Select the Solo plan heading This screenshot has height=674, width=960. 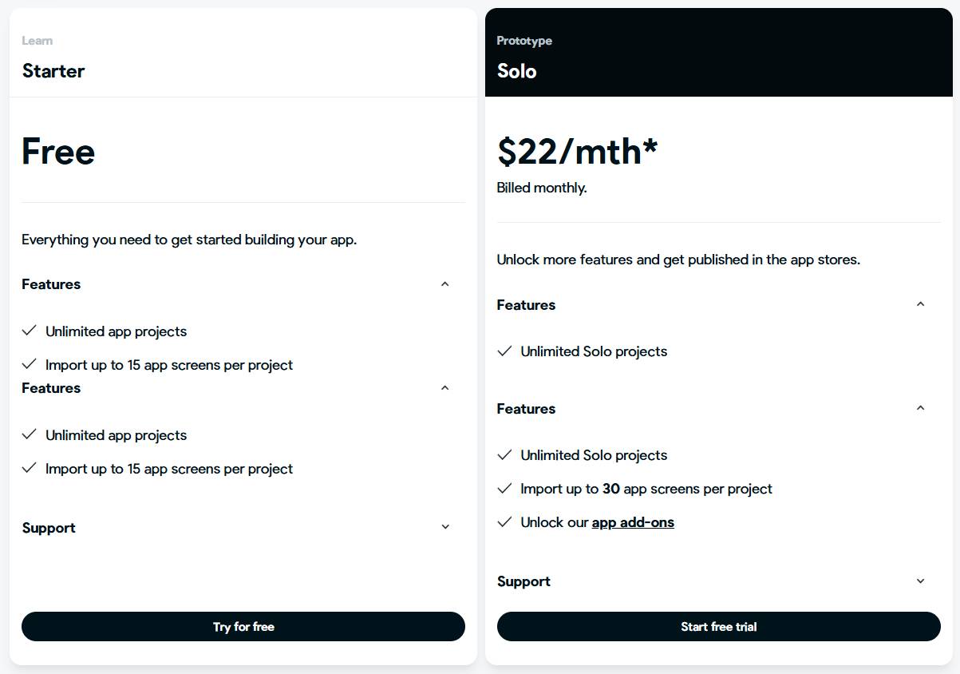[x=515, y=71]
